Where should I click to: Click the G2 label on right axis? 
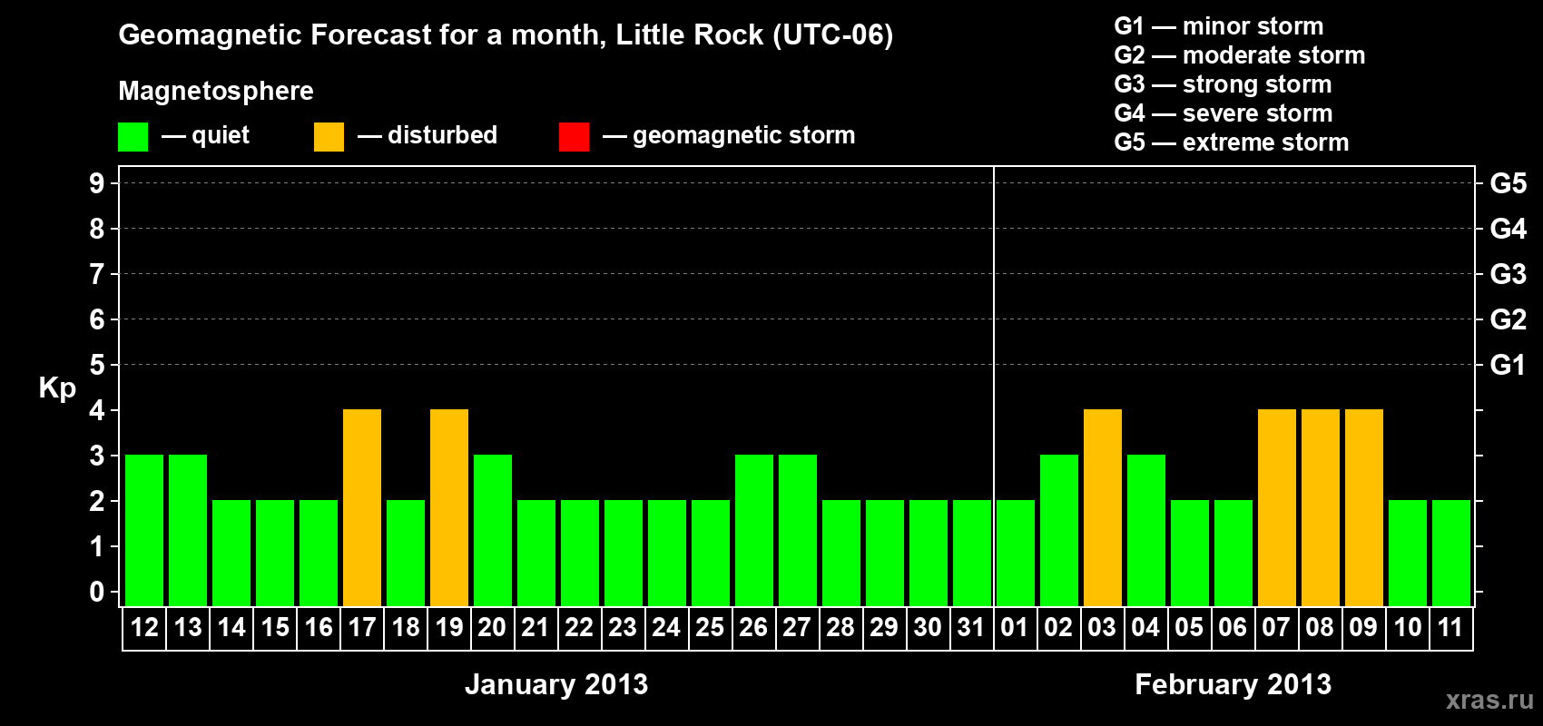(x=1509, y=319)
